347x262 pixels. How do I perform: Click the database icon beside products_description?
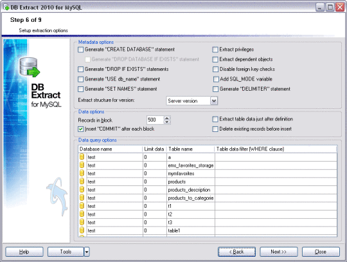pos(82,190)
